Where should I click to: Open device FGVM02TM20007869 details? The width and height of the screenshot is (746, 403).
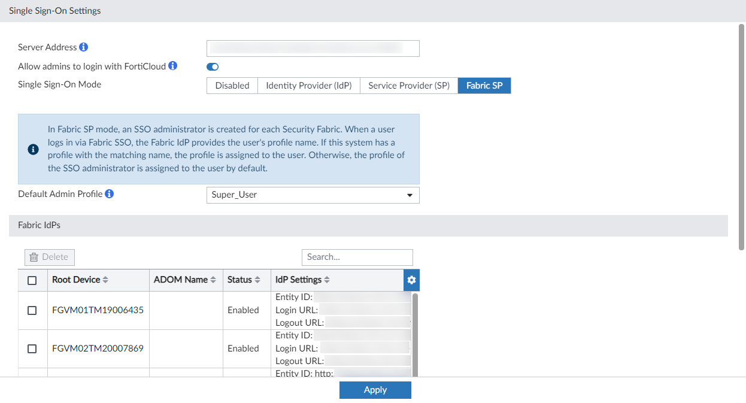pos(98,348)
